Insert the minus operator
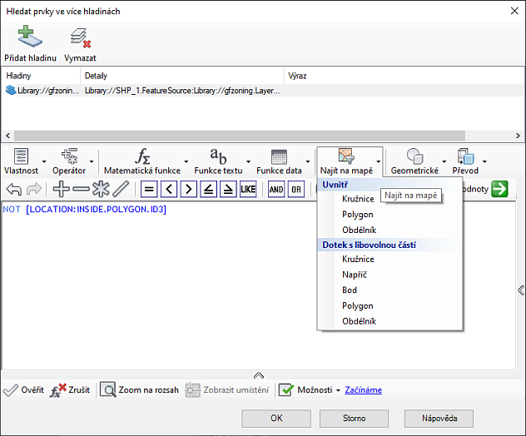Viewport: 526px width, 436px height. click(x=82, y=189)
